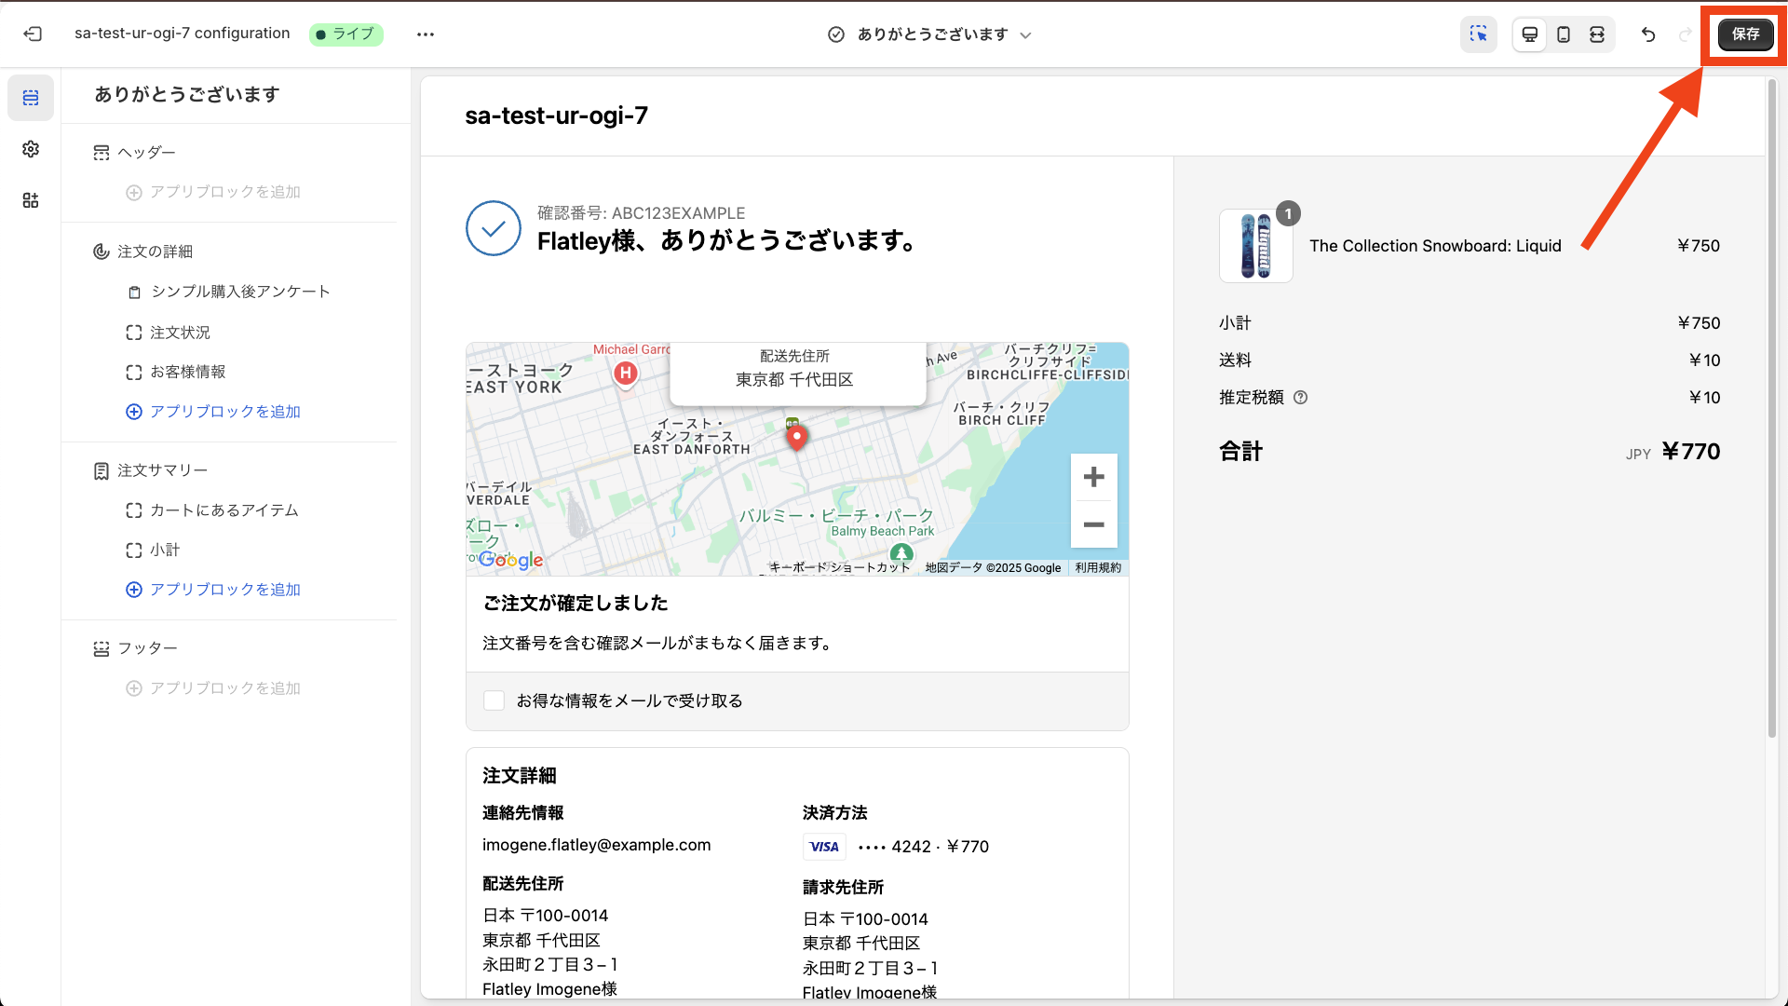Open the ありがとうございます page dropdown
This screenshot has height=1006, width=1788.
[1025, 34]
